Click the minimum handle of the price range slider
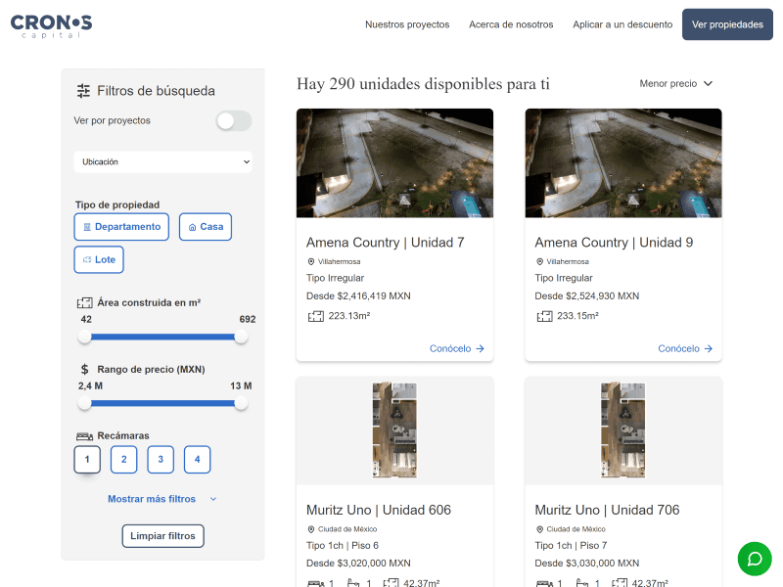The width and height of the screenshot is (783, 587). tap(85, 403)
